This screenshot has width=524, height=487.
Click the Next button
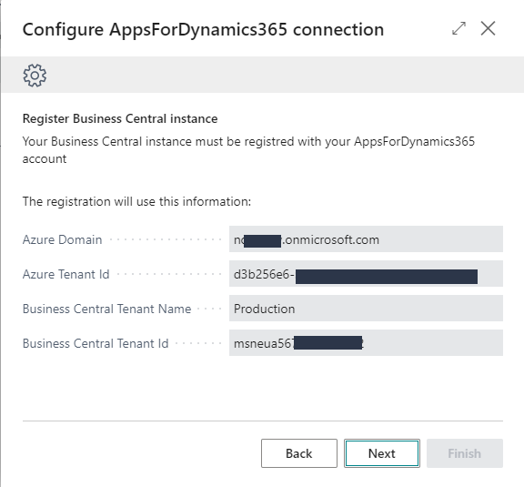tap(382, 453)
